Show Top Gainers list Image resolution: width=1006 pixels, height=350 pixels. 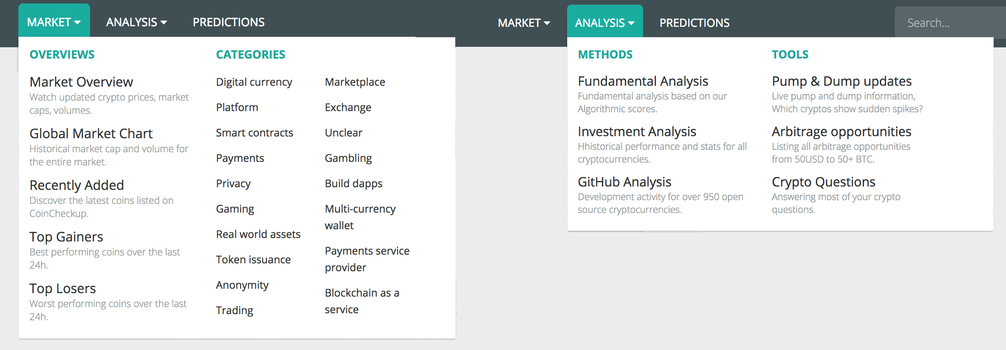point(66,237)
